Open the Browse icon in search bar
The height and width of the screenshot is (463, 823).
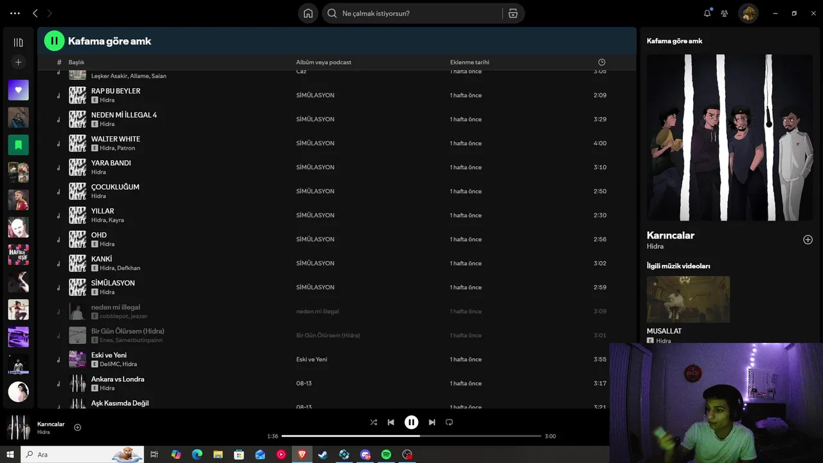(512, 14)
